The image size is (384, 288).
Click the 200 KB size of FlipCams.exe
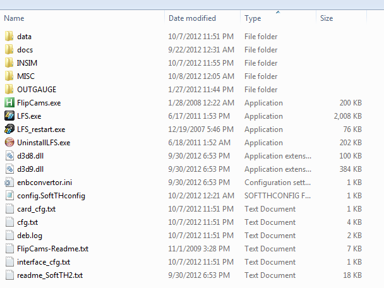tap(351, 103)
